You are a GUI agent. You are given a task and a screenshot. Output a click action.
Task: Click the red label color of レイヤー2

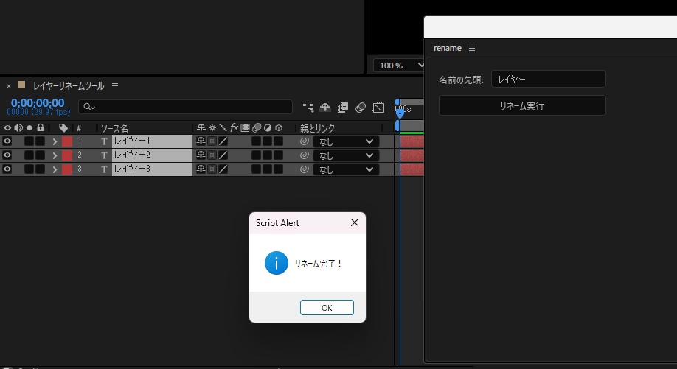(67, 155)
